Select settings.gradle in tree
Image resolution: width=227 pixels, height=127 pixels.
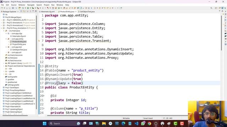pos(13,85)
